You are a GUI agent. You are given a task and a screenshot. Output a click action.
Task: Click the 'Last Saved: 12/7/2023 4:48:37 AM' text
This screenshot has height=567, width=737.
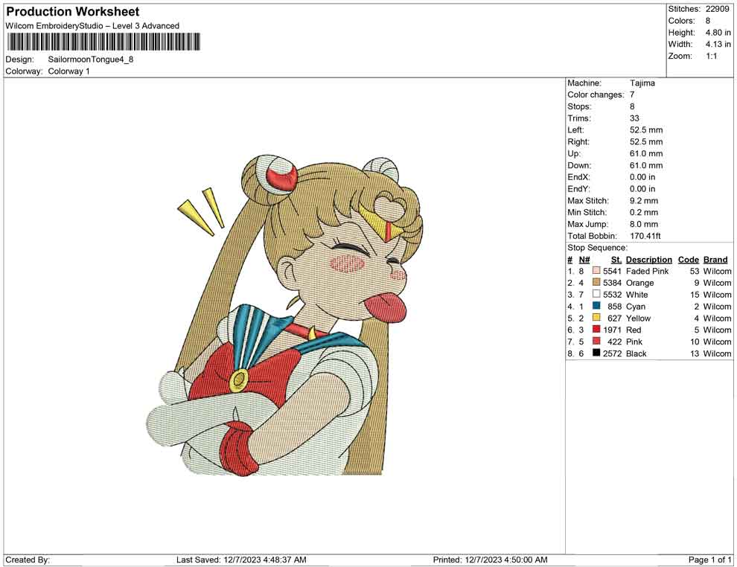[x=242, y=560]
